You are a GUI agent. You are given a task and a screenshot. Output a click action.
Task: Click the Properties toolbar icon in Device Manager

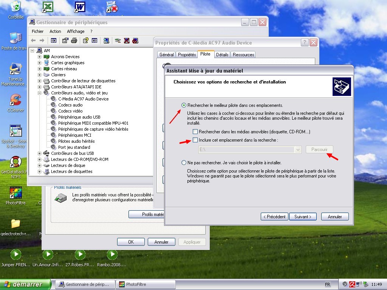pyautogui.click(x=65, y=40)
